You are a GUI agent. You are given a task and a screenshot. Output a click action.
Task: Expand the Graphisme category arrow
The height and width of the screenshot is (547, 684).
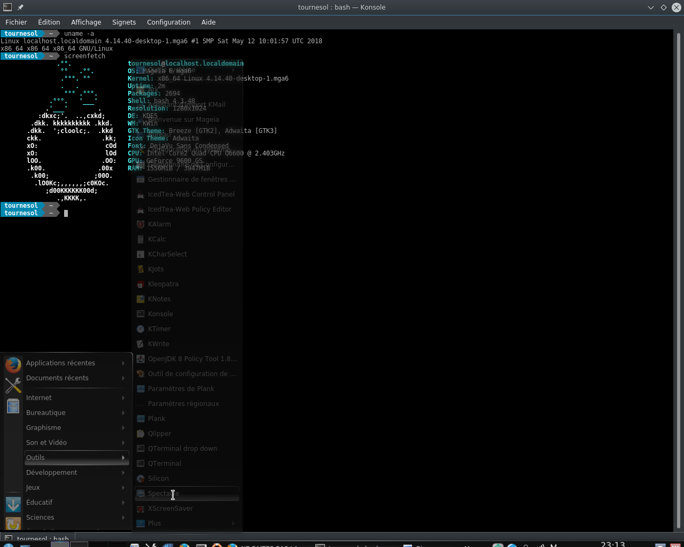click(123, 428)
